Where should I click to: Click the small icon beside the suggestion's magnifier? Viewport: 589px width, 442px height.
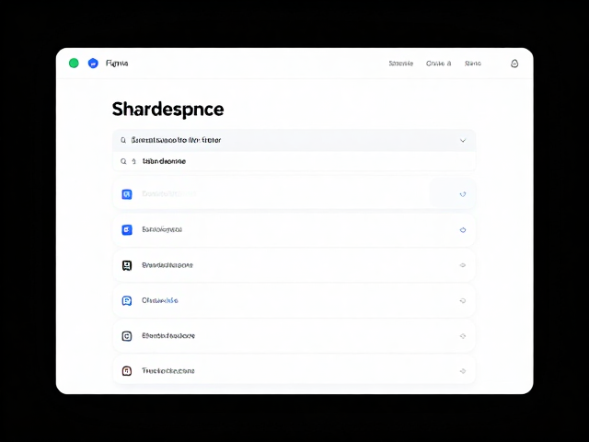point(134,161)
